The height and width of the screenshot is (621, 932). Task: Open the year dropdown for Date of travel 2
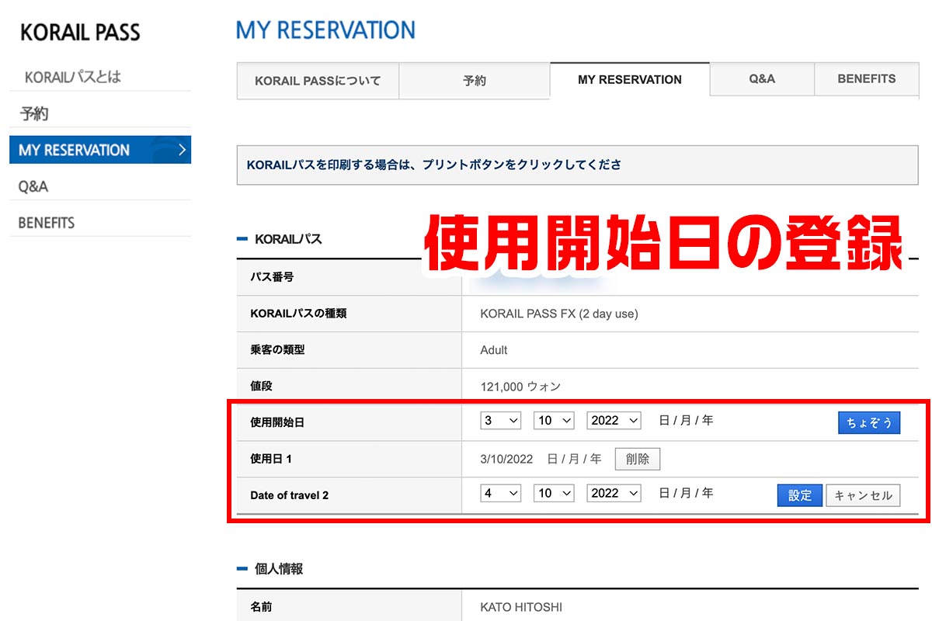(614, 494)
